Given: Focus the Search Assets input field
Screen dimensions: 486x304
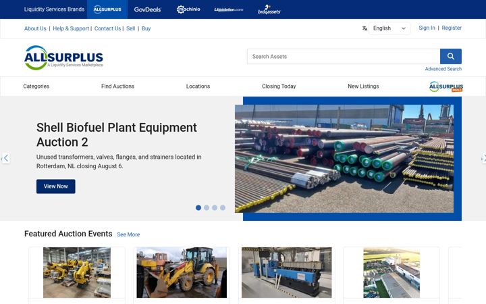Looking at the screenshot, I should click(x=344, y=57).
